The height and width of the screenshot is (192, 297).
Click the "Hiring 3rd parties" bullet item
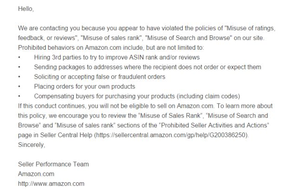(117, 57)
